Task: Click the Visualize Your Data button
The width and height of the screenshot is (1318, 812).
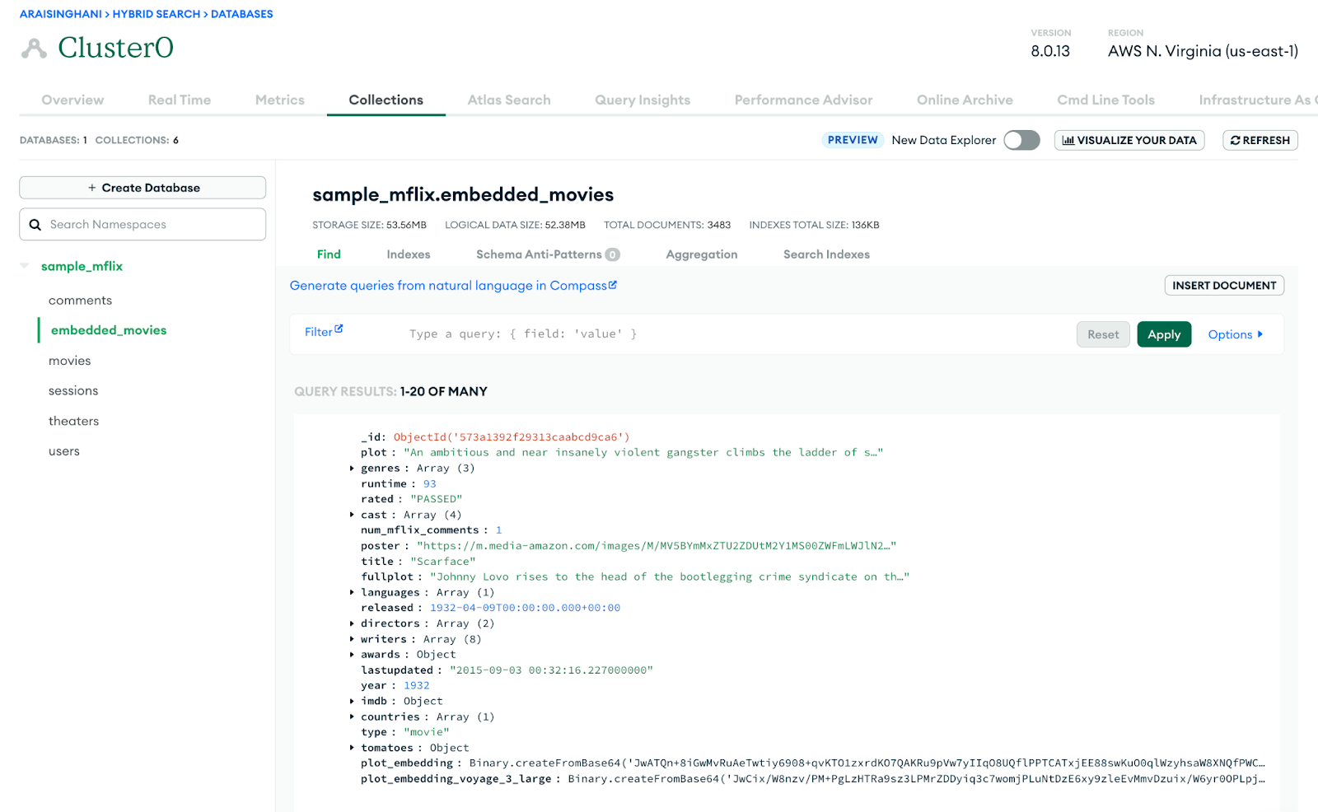Action: [1129, 141]
